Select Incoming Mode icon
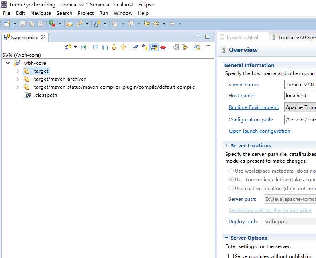 point(135,47)
